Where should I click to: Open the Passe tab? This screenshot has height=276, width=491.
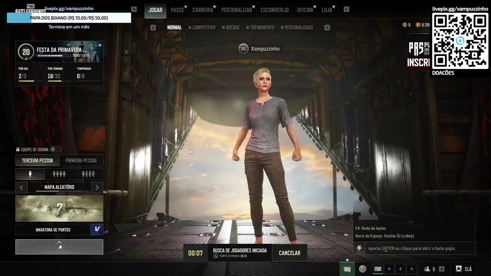177,10
